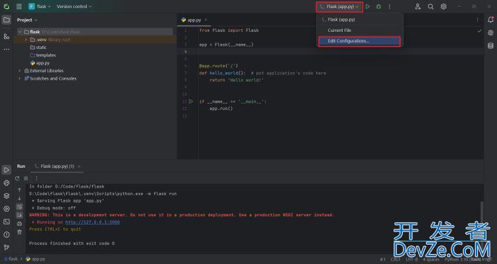Image resolution: width=497 pixels, height=264 pixels.
Task: Click the green inspection checkmark
Action: (x=479, y=31)
